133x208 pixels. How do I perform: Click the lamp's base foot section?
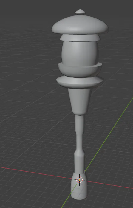click(79, 186)
